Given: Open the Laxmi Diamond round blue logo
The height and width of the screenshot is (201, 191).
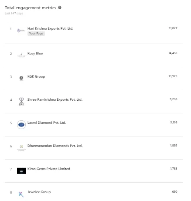Looking at the screenshot, I should pos(21,125).
